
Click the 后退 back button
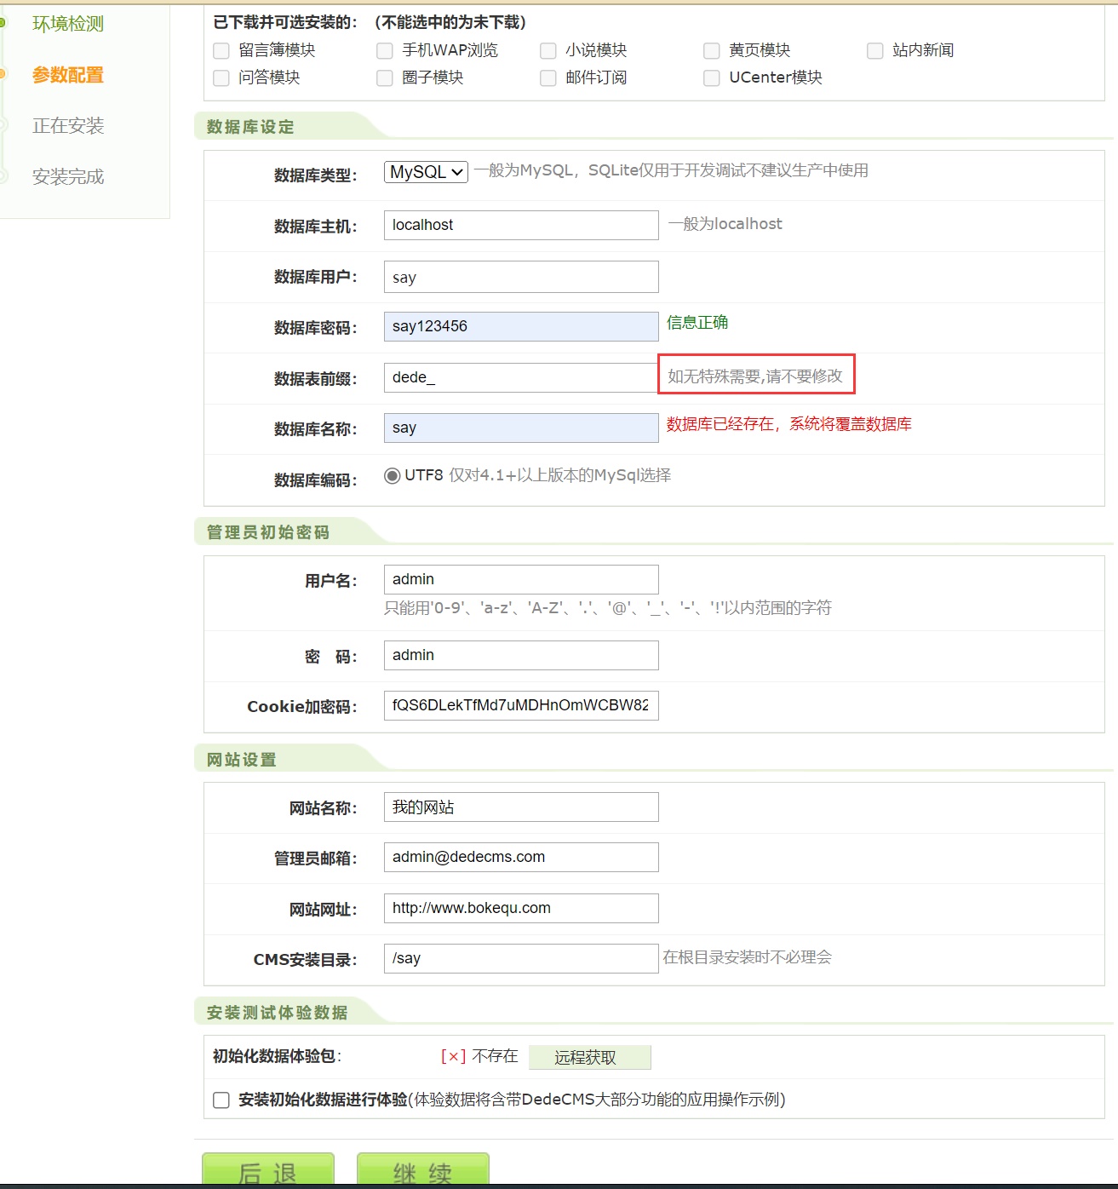[268, 1170]
